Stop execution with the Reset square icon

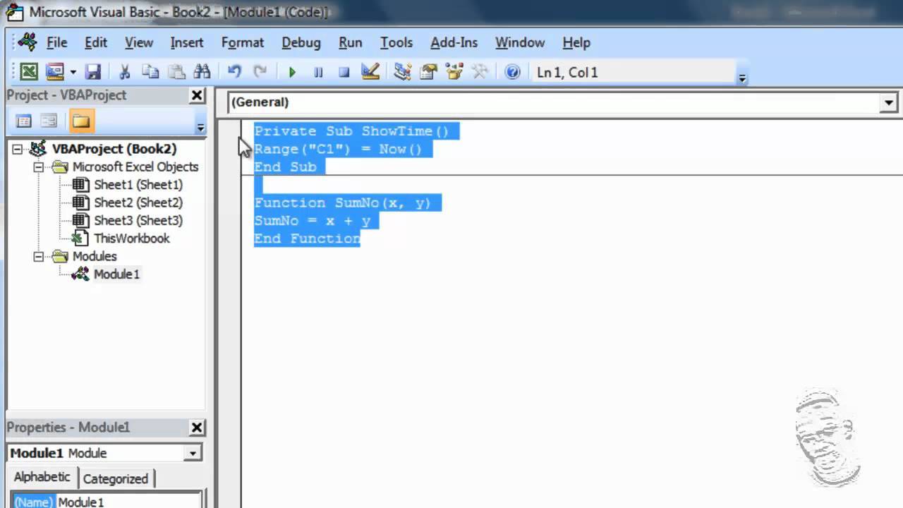tap(344, 71)
